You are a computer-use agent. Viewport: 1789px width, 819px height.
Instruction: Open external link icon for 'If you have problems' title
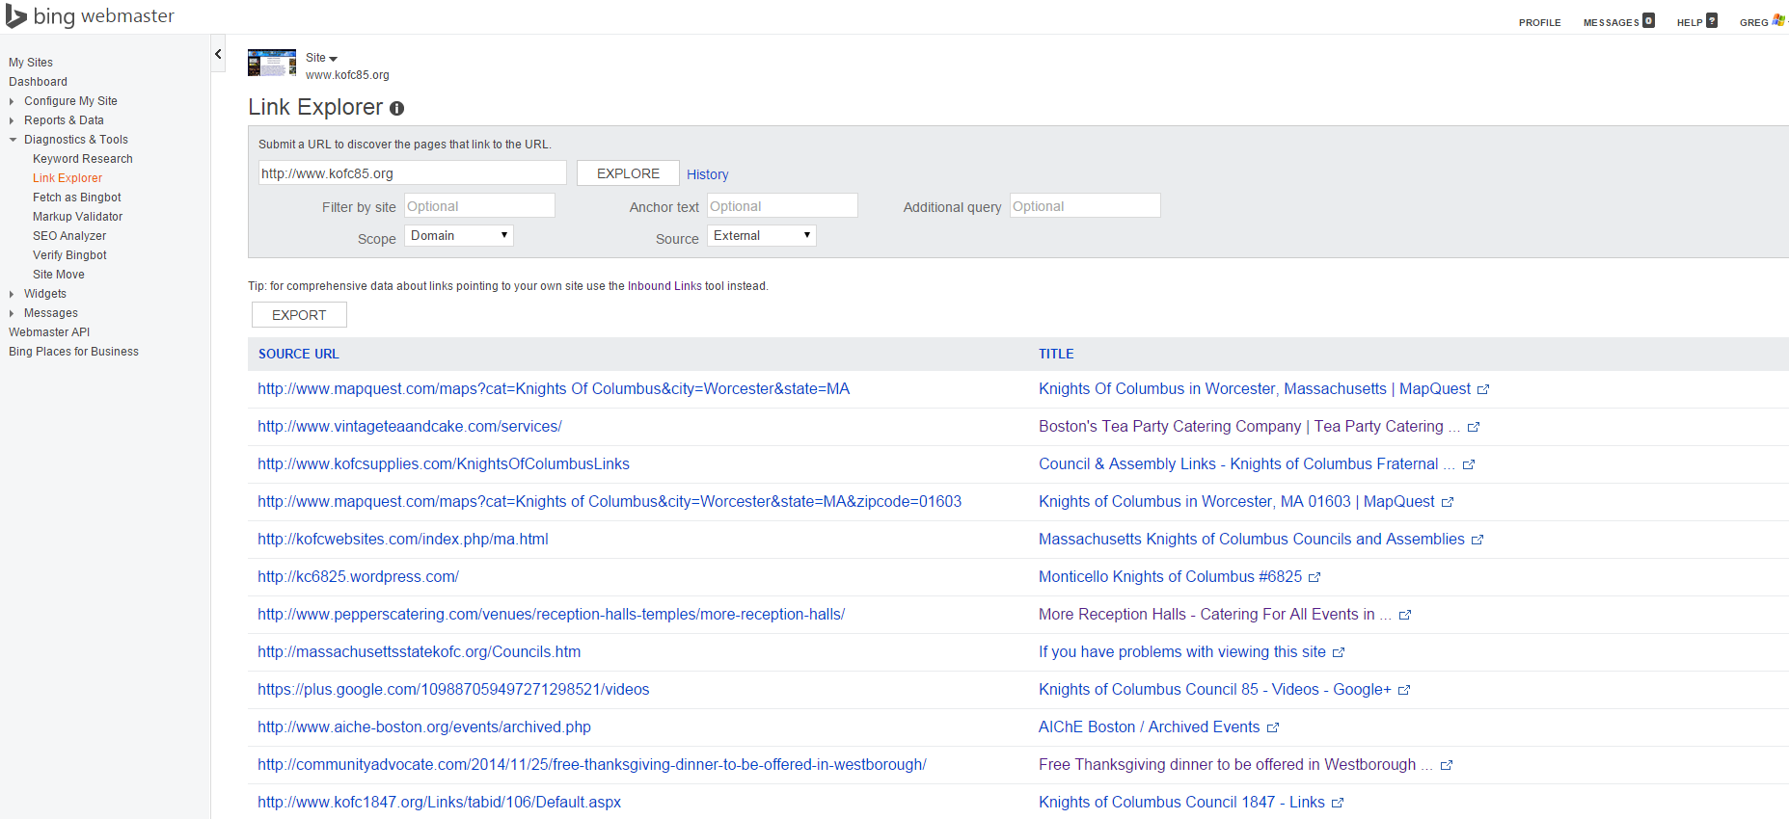[x=1339, y=653]
